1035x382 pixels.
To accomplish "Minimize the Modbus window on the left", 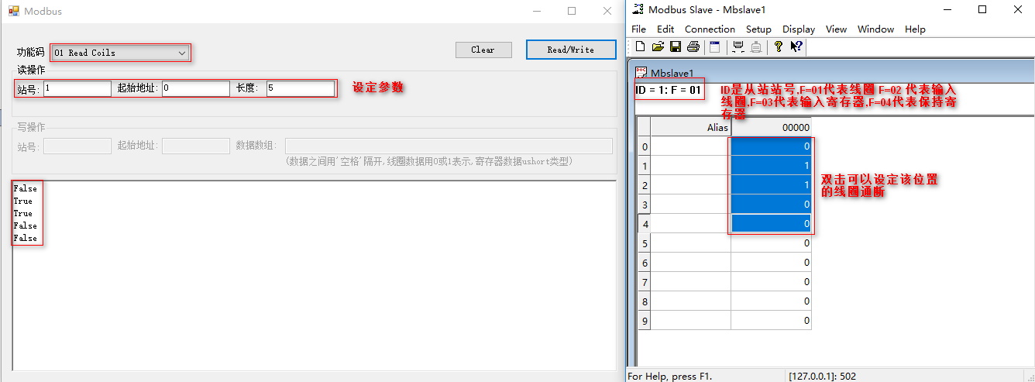I will coord(537,11).
